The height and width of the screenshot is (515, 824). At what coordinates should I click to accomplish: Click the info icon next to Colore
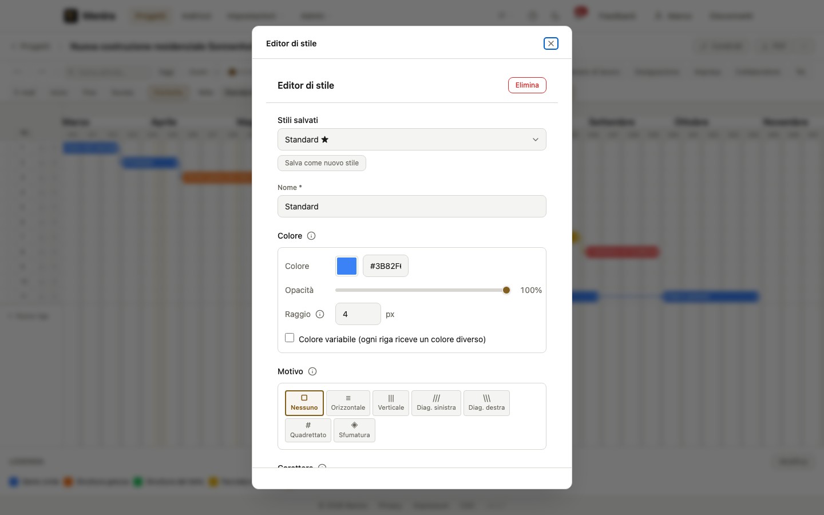pos(311,236)
